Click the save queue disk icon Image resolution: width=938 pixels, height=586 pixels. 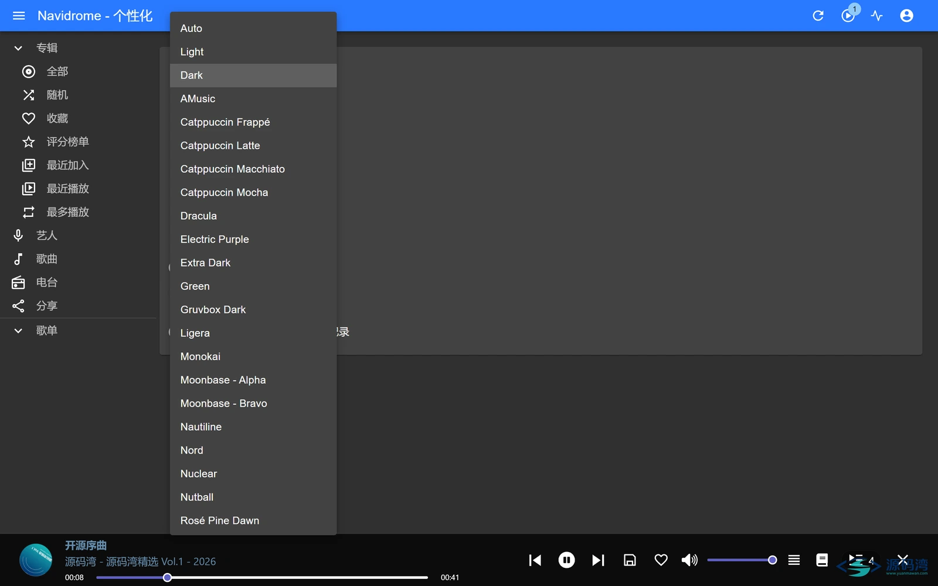(630, 560)
